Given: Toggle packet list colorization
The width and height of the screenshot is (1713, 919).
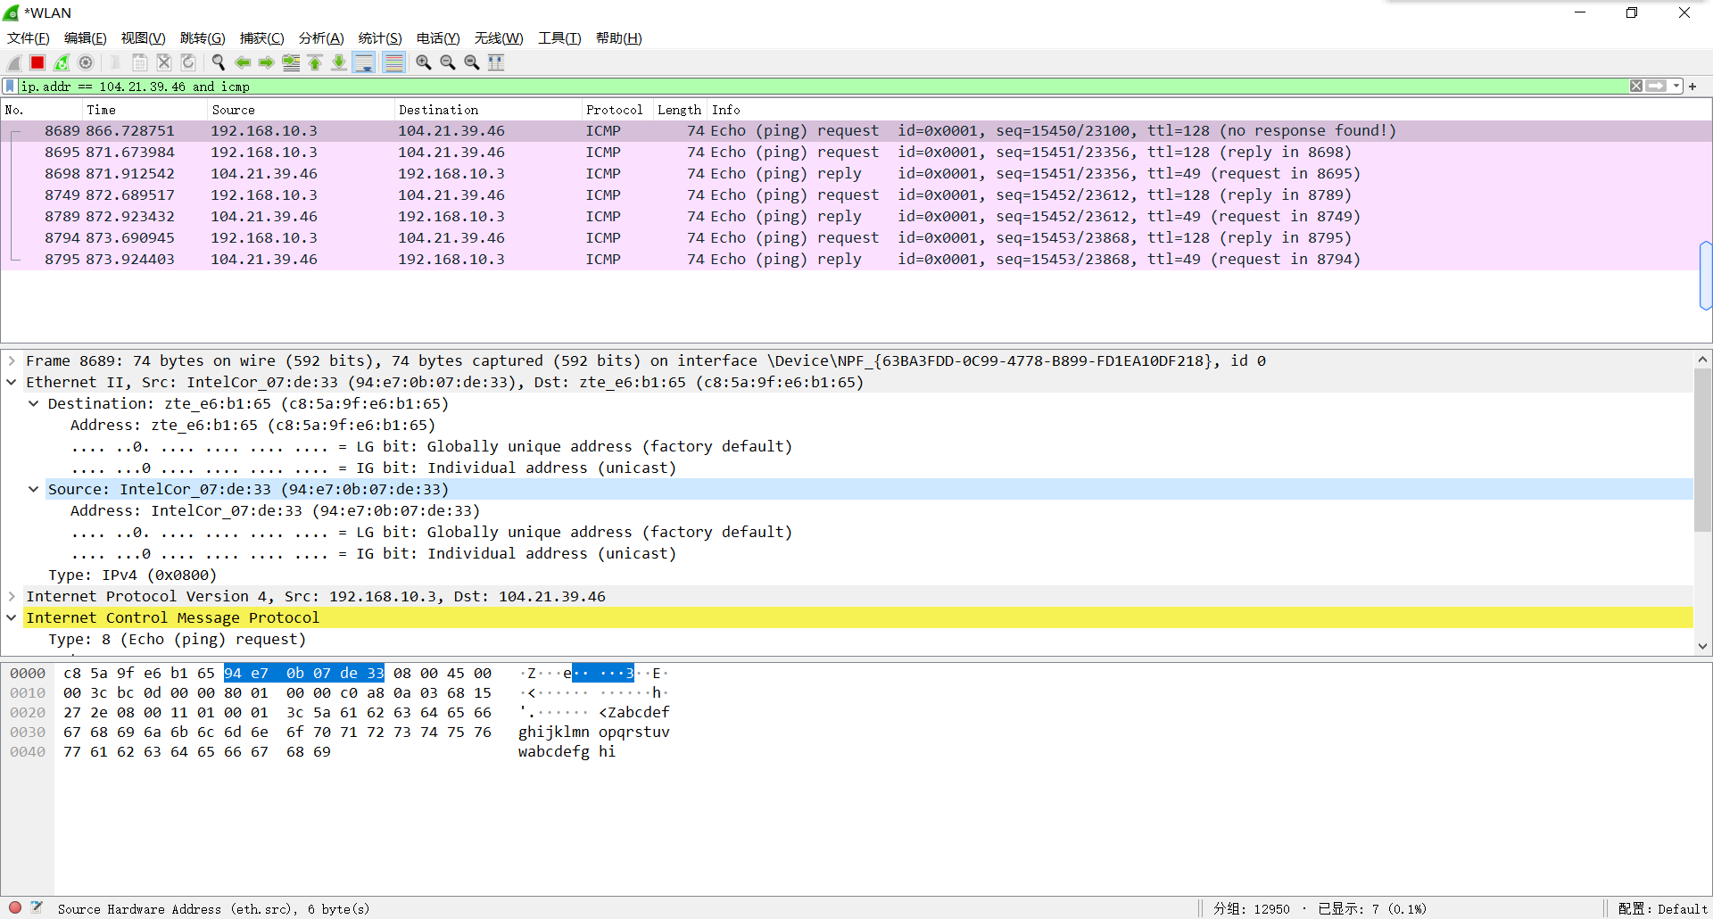Looking at the screenshot, I should point(393,62).
